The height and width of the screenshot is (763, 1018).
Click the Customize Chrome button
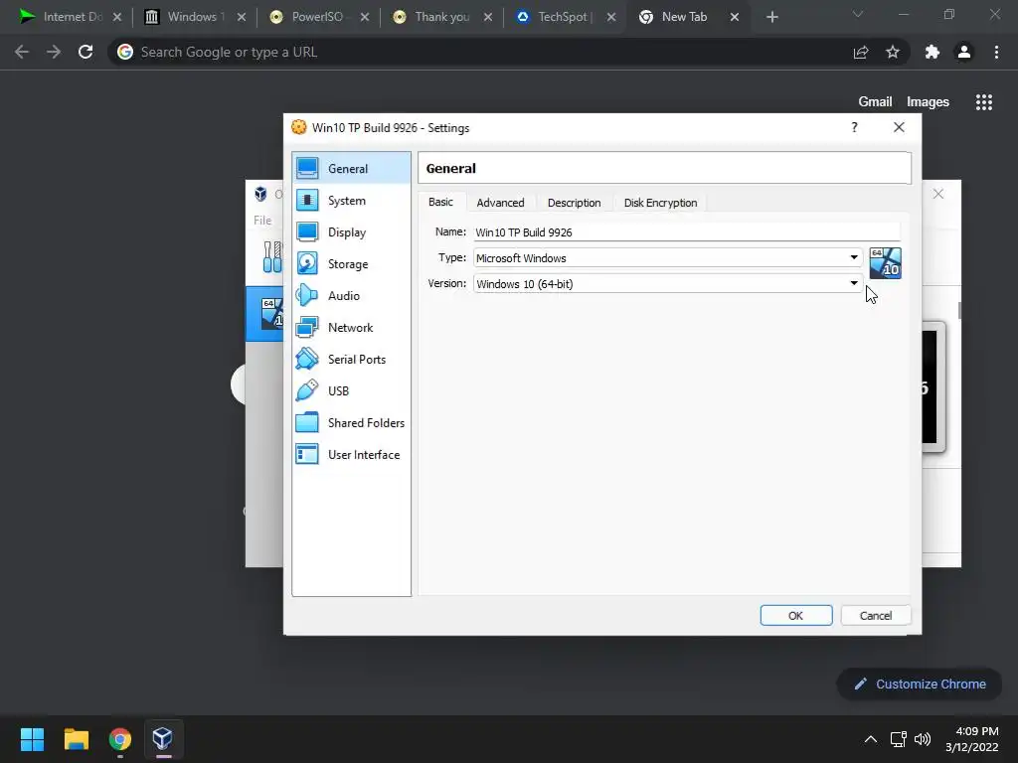click(919, 684)
